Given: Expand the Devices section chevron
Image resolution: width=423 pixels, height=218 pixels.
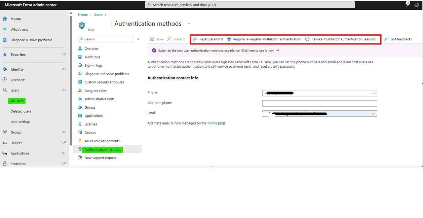Looking at the screenshot, I should pyautogui.click(x=64, y=143).
